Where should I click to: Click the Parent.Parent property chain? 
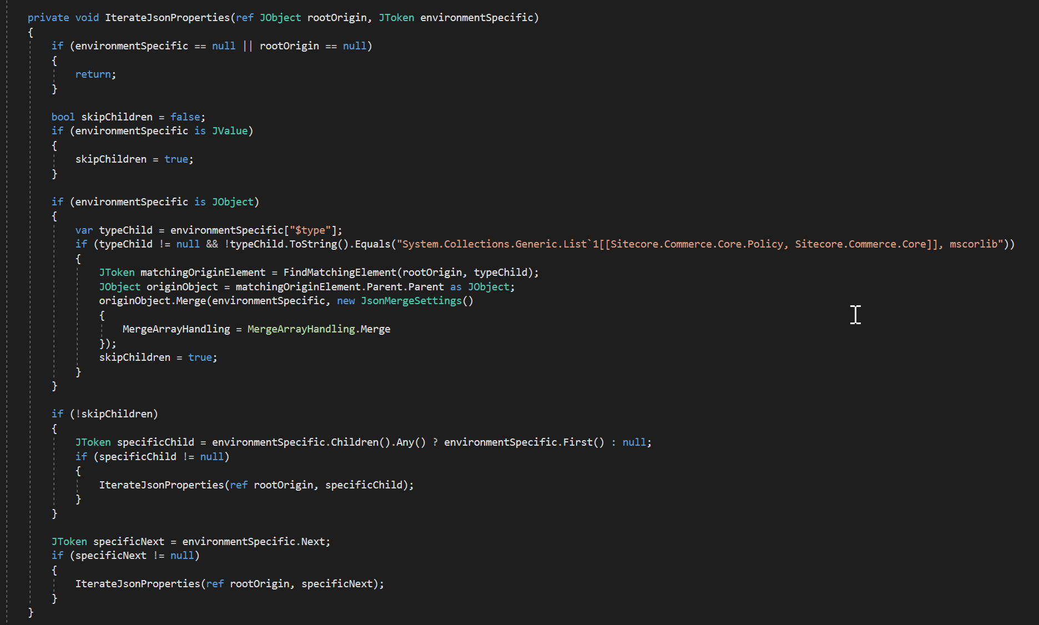coord(405,287)
